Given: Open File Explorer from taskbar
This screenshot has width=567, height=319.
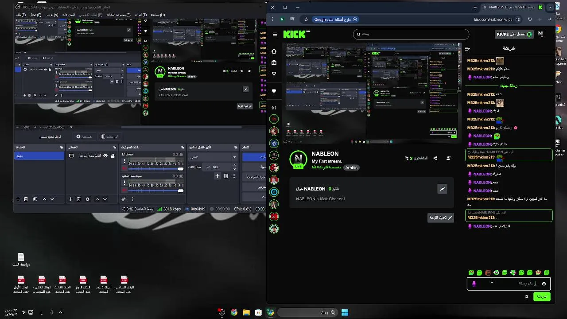Looking at the screenshot, I should coord(246,312).
